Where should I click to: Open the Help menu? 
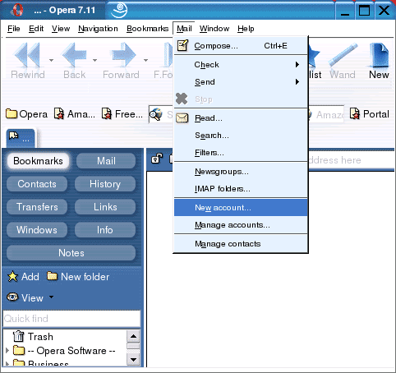coord(246,29)
